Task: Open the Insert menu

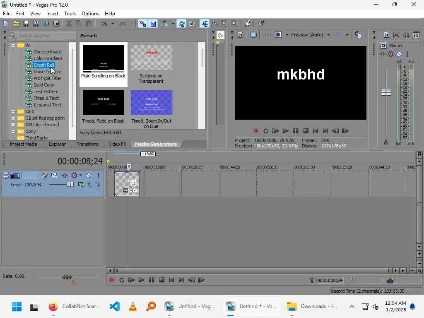Action: 52,14
